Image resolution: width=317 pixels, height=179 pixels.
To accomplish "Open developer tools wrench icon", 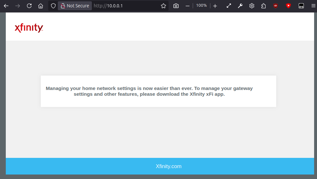I will pos(240,6).
